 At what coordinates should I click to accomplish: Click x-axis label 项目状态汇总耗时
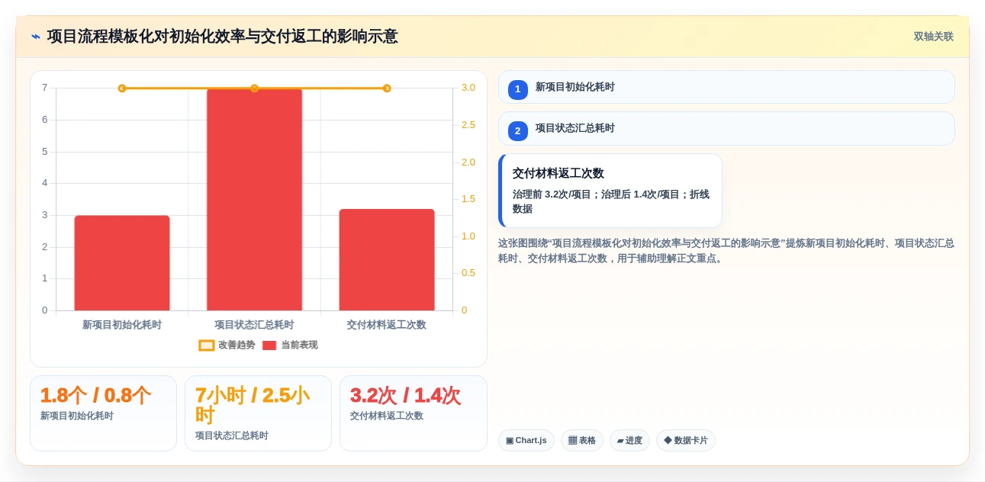coord(254,325)
